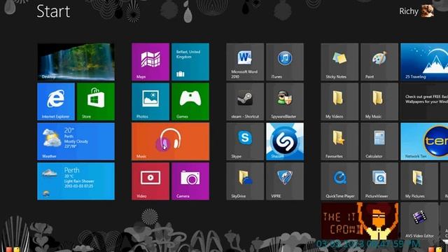This screenshot has width=448, height=252.
Task: Open The IT Crowd tile
Action: [x=360, y=221]
